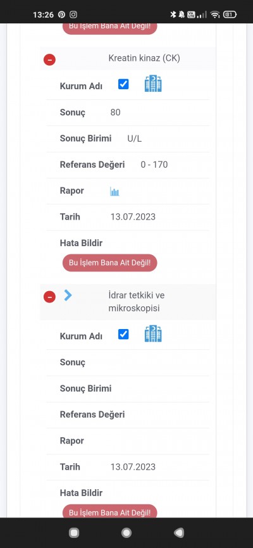Image resolution: width=253 pixels, height=548 pixels.
Task: Tap the Instagram icon in status bar
Action: click(x=73, y=15)
